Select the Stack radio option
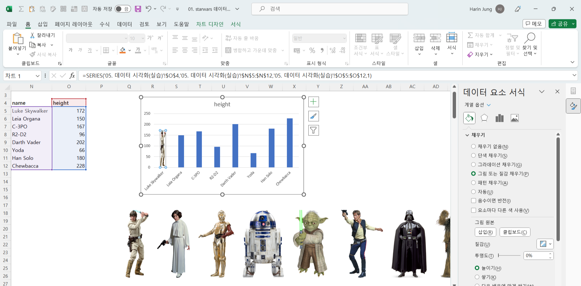The width and height of the screenshot is (581, 286). click(x=477, y=277)
